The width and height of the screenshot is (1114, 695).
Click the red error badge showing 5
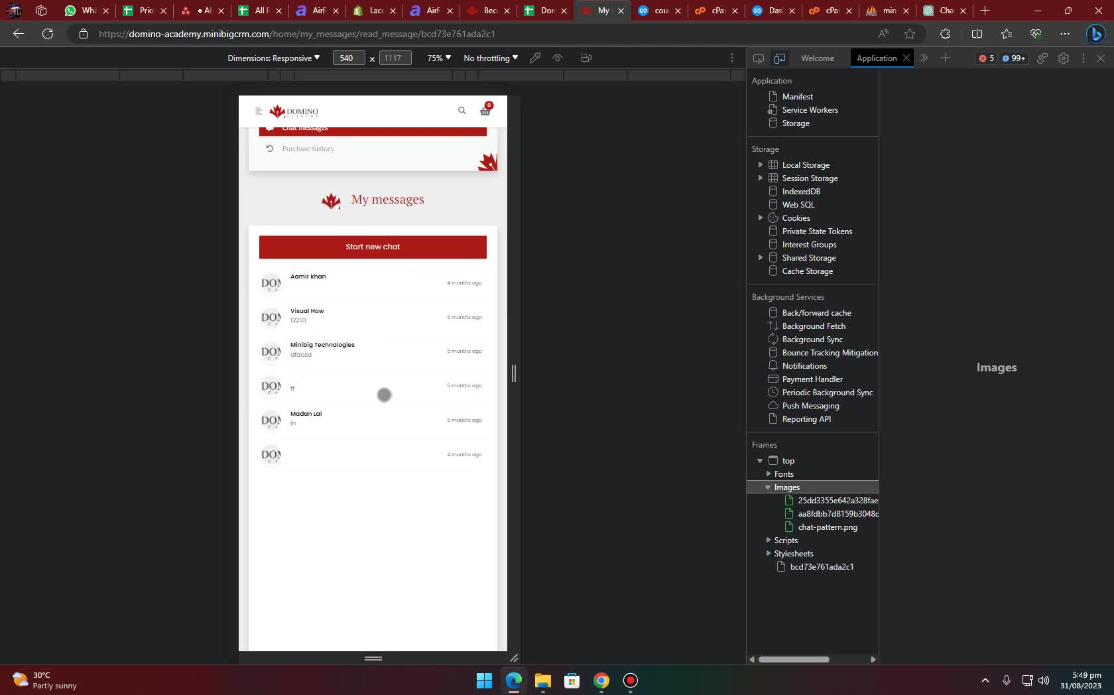click(985, 58)
